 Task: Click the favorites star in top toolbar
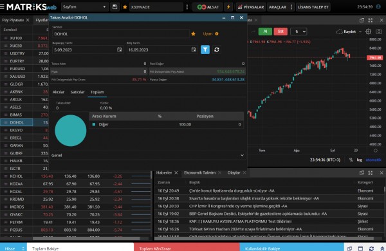[x=125, y=7]
